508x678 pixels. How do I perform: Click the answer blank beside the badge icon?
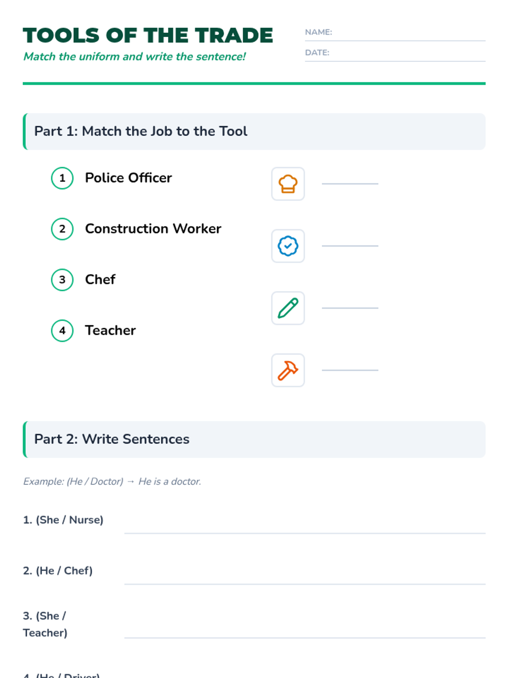[x=350, y=245]
